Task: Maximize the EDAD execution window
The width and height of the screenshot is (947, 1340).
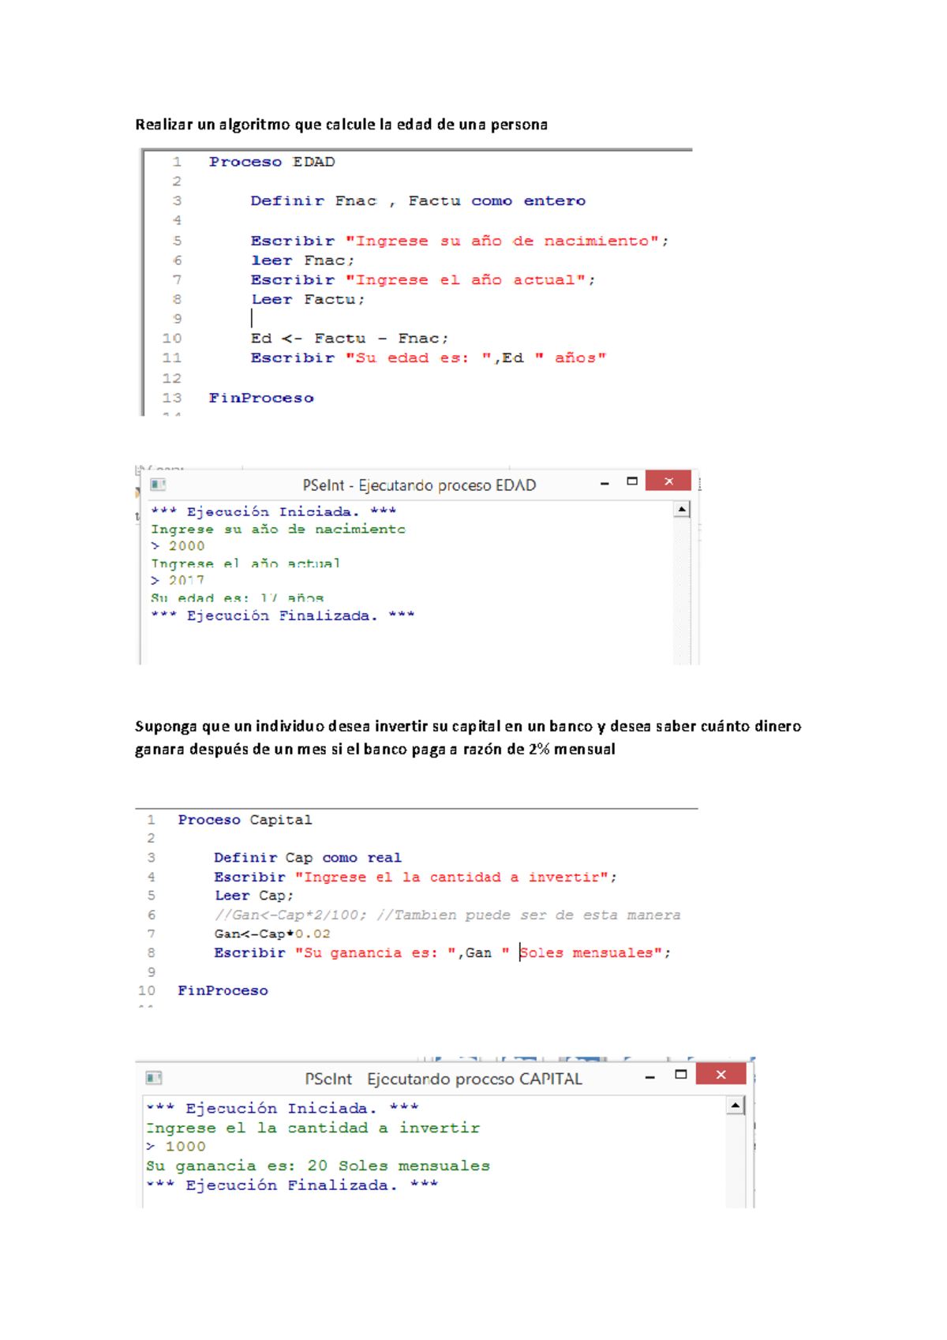Action: tap(632, 481)
